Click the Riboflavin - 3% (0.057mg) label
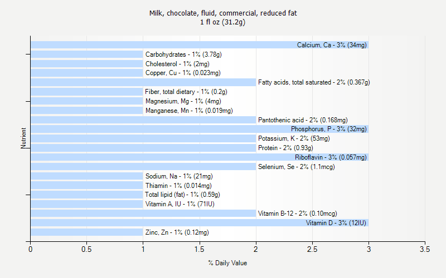The height and width of the screenshot is (278, 446). pos(331,157)
